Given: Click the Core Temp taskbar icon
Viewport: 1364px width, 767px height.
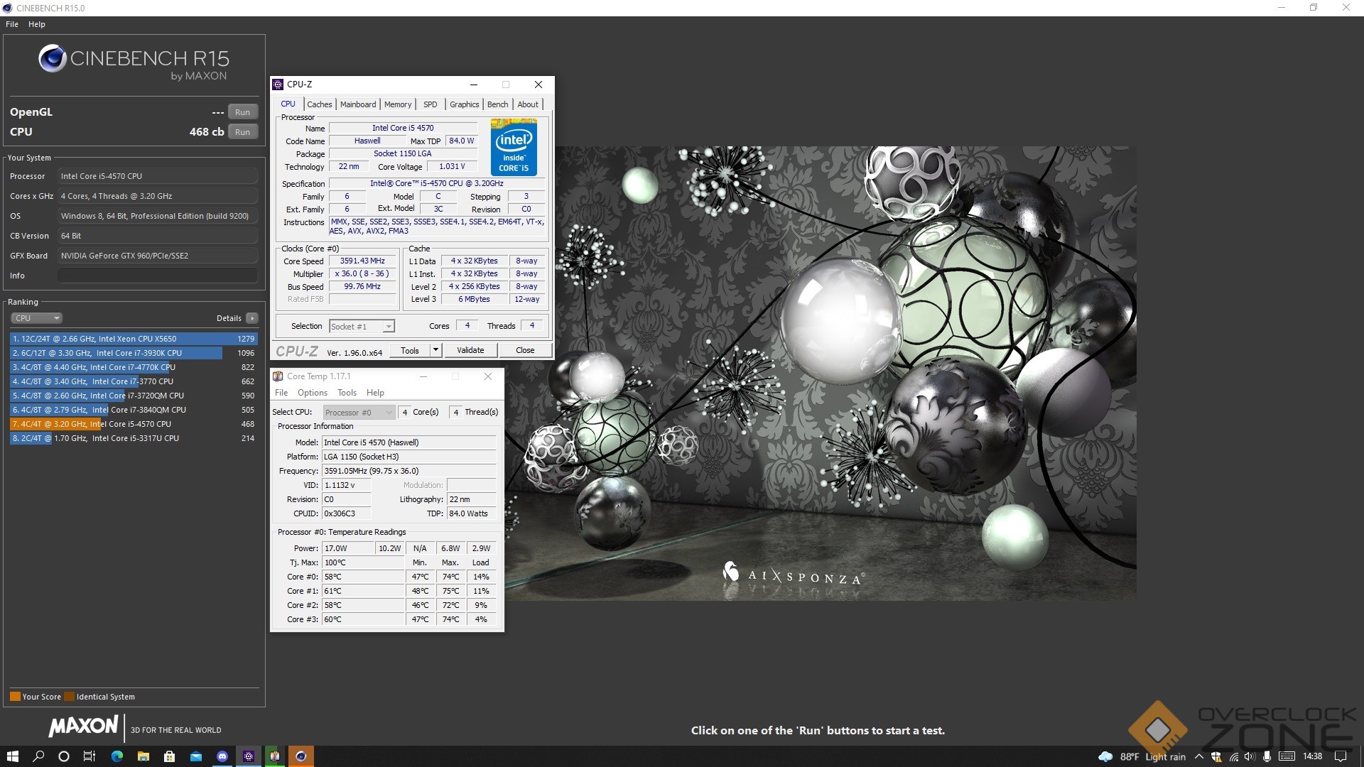Looking at the screenshot, I should coord(274,756).
